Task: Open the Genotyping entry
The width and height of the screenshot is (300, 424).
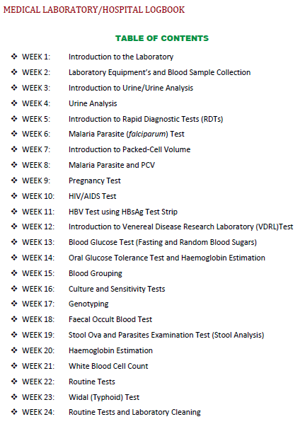Action: coord(88,304)
